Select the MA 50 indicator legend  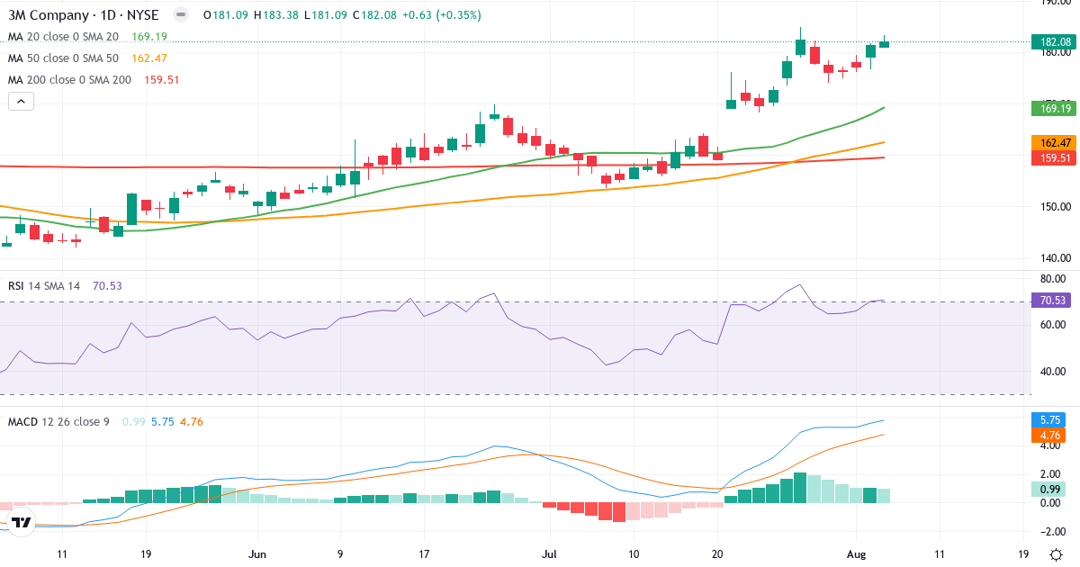click(63, 58)
